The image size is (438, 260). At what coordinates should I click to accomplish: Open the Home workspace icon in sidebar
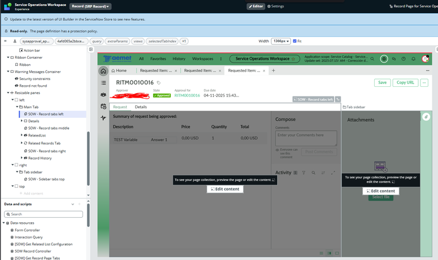(x=103, y=71)
